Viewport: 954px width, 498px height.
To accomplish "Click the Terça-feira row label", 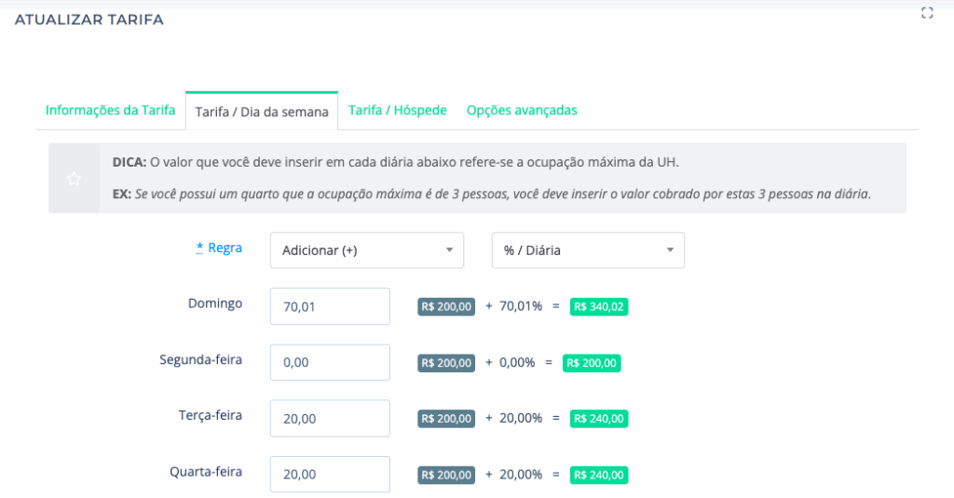I will click(x=211, y=416).
